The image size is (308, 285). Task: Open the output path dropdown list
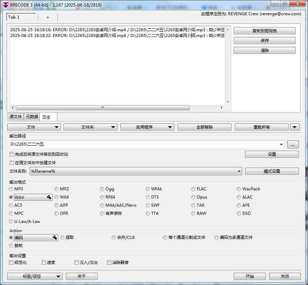coord(282,144)
